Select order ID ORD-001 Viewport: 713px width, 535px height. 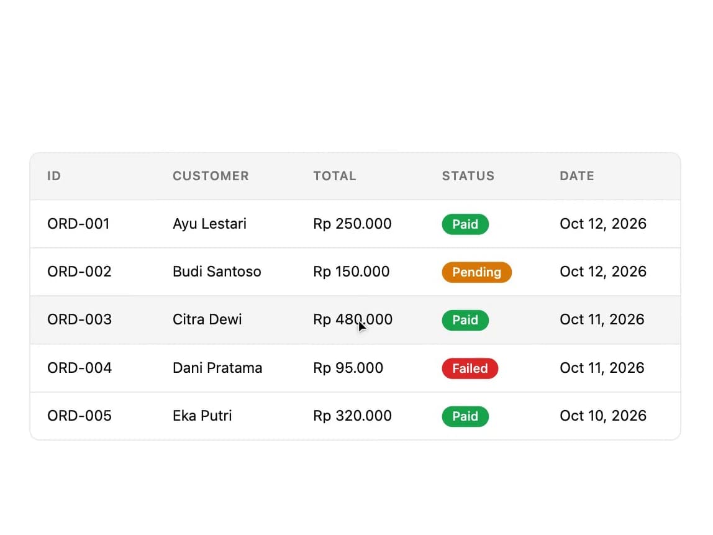coord(78,224)
